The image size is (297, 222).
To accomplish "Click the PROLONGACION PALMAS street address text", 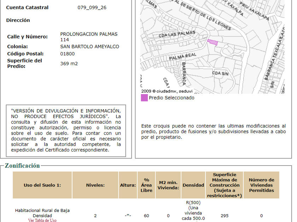I will 89,34.
